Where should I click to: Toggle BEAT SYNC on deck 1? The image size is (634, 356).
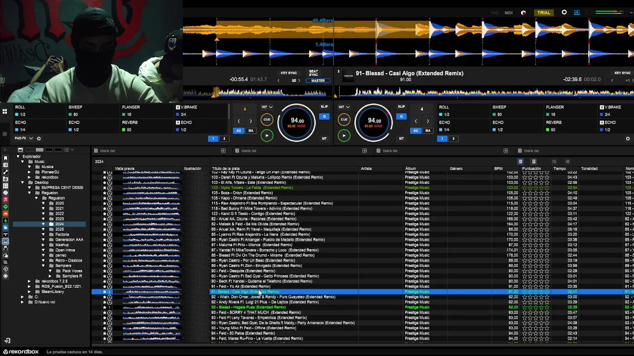(x=314, y=73)
